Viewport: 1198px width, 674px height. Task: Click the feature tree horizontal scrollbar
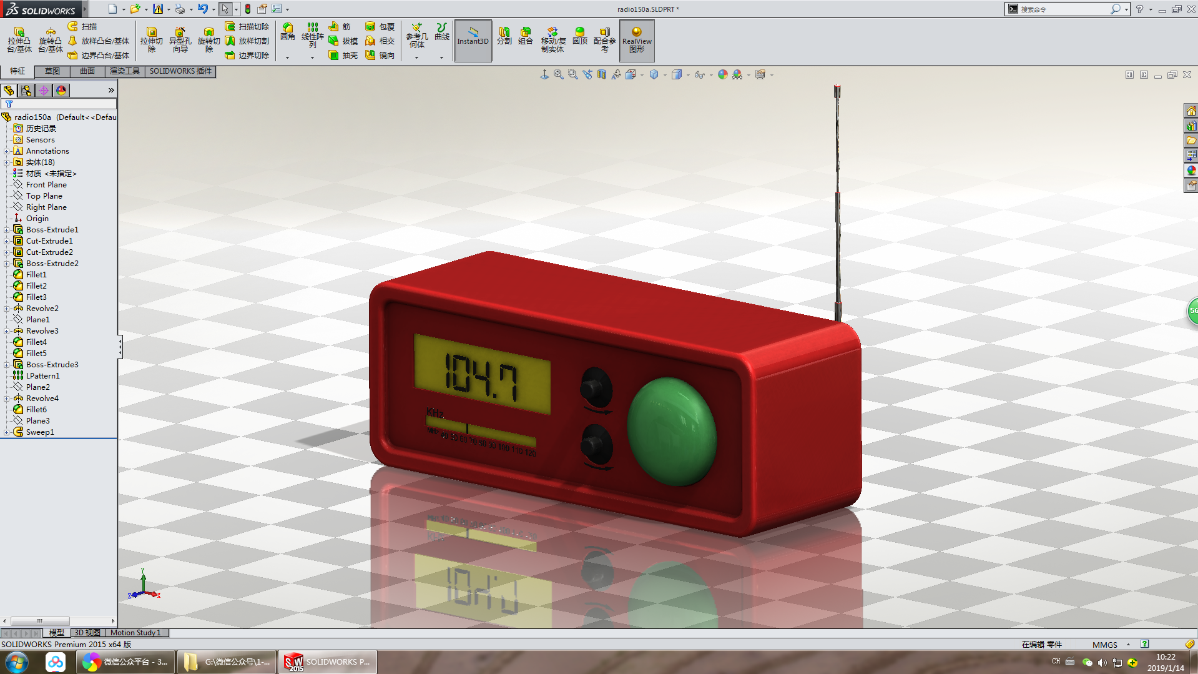pos(59,621)
